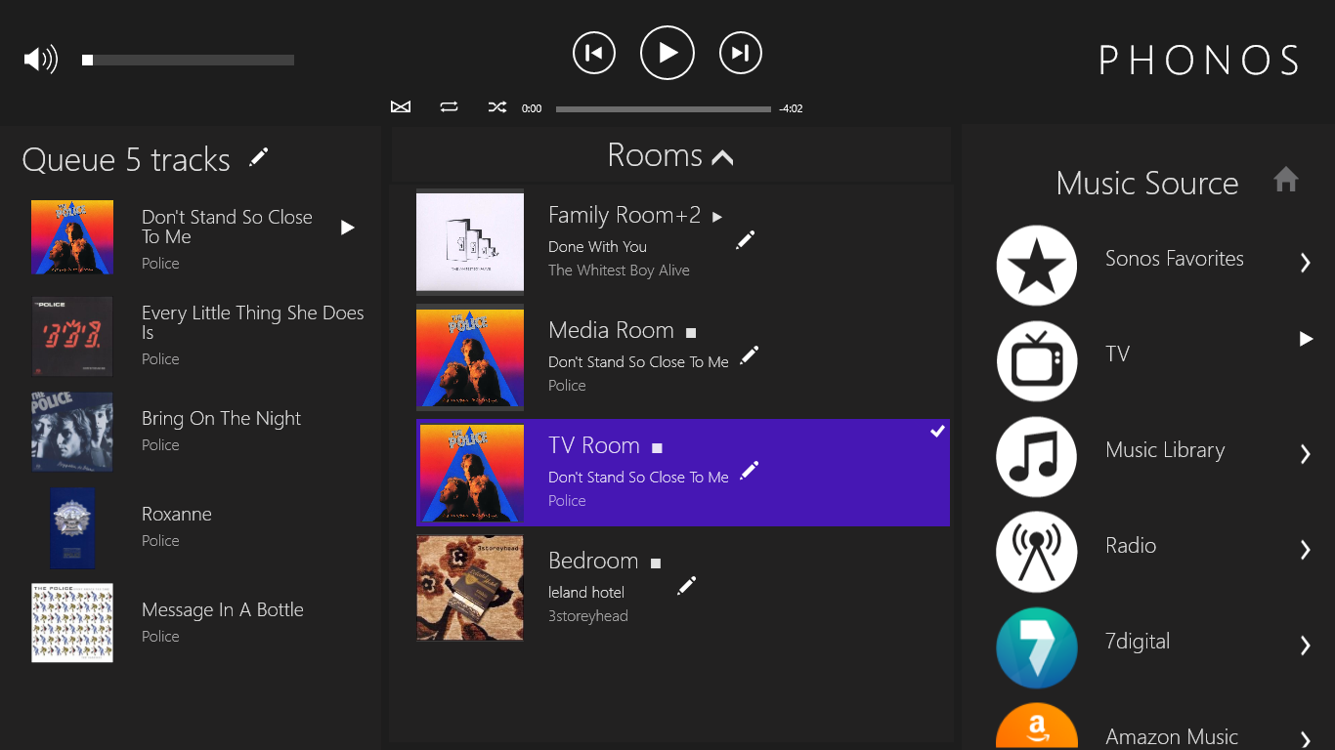This screenshot has height=750, width=1335.
Task: Select Bring On The Night track
Action: [221, 418]
